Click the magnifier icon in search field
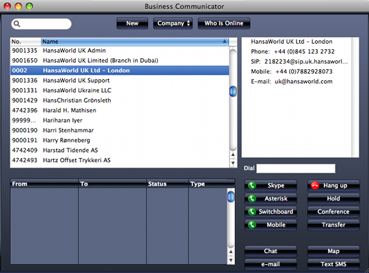Viewport: 369px width, 273px height. [16, 23]
